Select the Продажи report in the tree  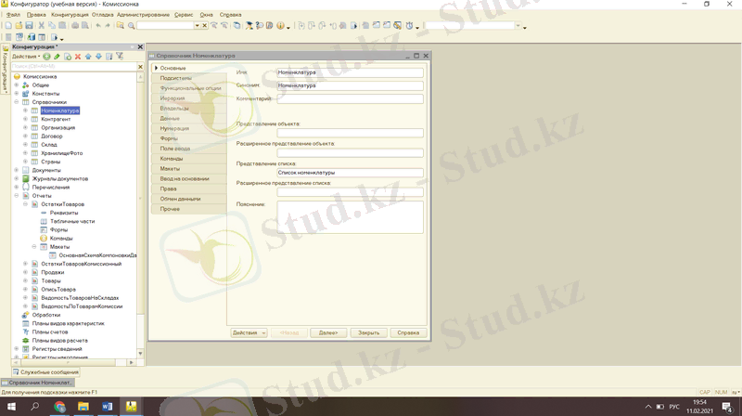(53, 272)
